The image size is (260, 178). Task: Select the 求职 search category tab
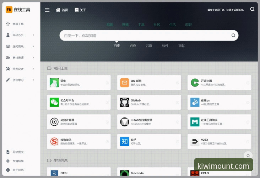point(188,25)
